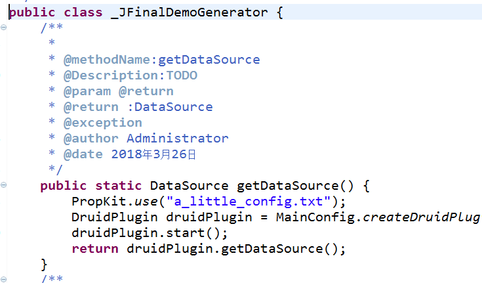Image resolution: width=482 pixels, height=283 pixels.
Task: Click the static keyword in method signature
Action: pyautogui.click(x=118, y=186)
